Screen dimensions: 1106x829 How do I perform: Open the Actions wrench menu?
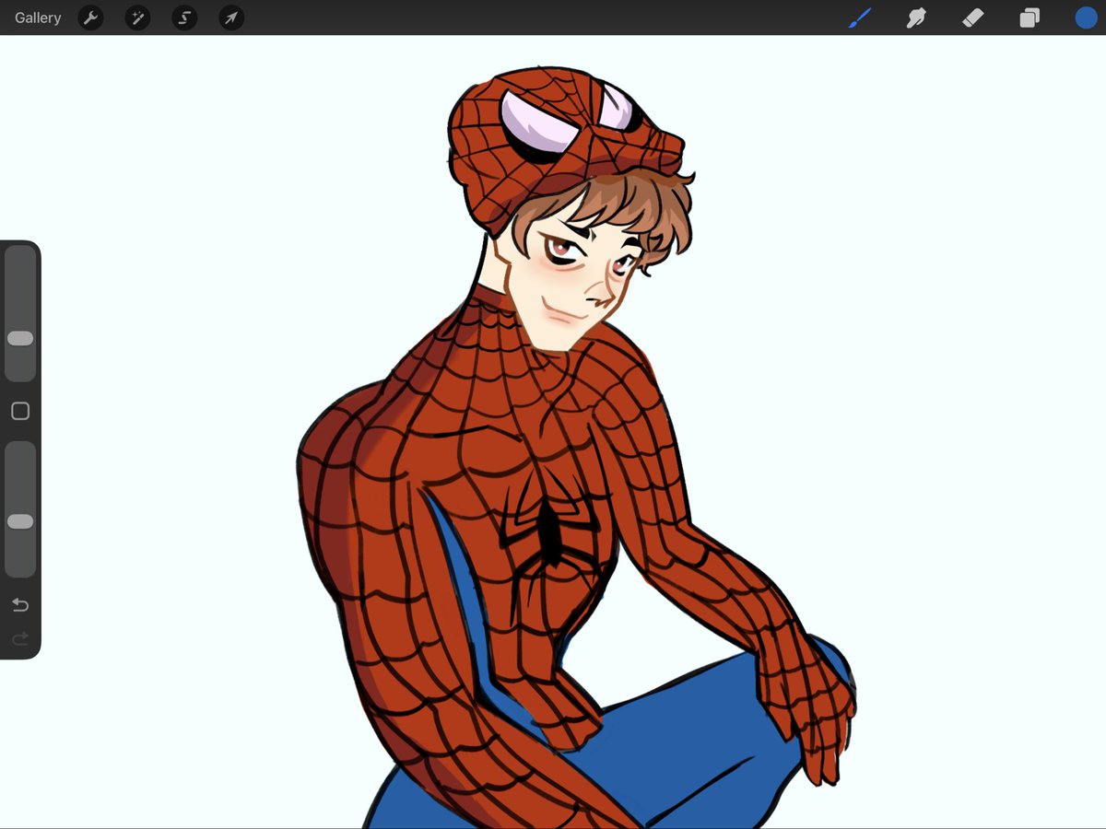[x=90, y=18]
